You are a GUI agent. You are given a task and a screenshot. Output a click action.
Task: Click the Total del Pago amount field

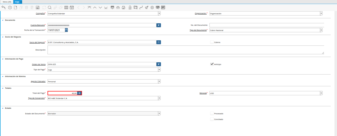62,93
